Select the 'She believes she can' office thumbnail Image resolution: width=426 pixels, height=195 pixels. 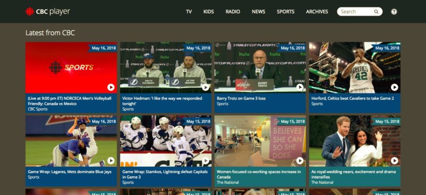pyautogui.click(x=260, y=141)
